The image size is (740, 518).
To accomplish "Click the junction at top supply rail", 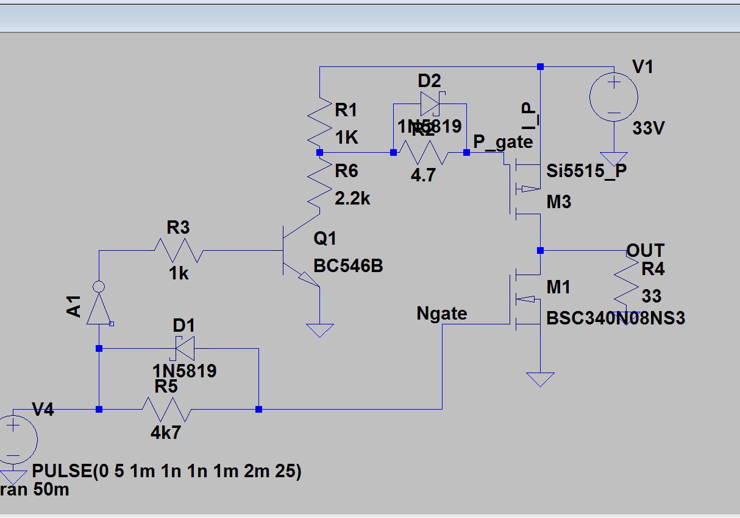I will point(540,66).
